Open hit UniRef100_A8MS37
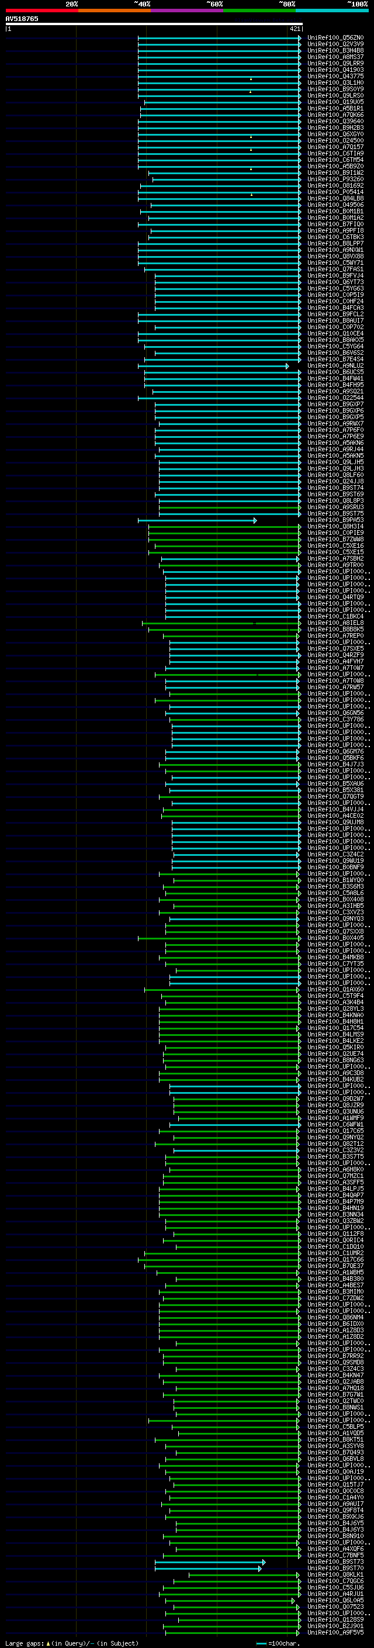This screenshot has width=374, height=1648. point(335,57)
